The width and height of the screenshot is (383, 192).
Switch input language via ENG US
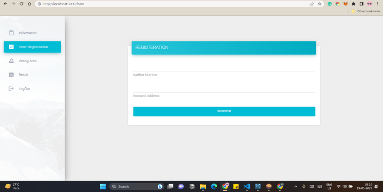(329, 186)
